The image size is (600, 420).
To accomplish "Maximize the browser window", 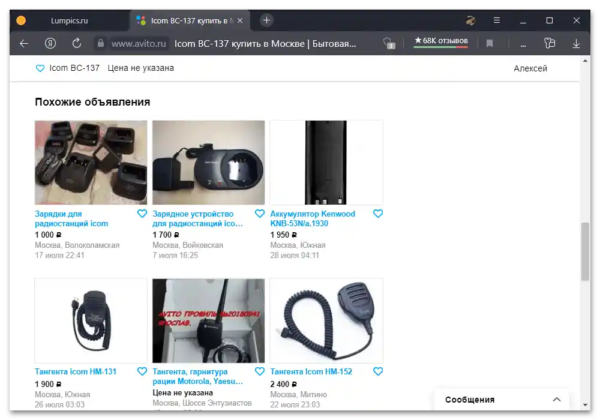I will pos(550,20).
